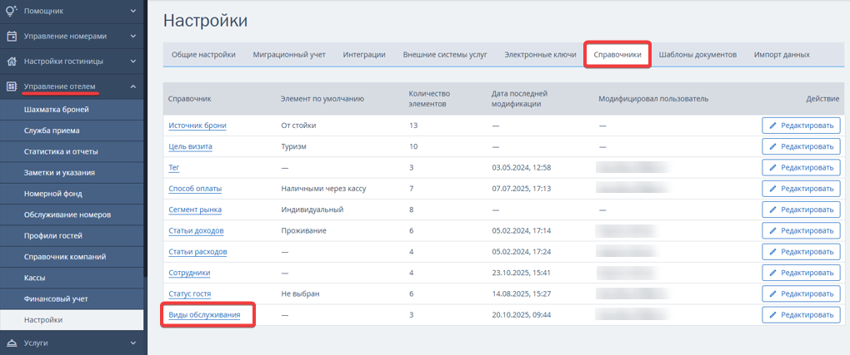Select the Интеграции tab
This screenshot has width=850, height=355.
[x=364, y=55]
